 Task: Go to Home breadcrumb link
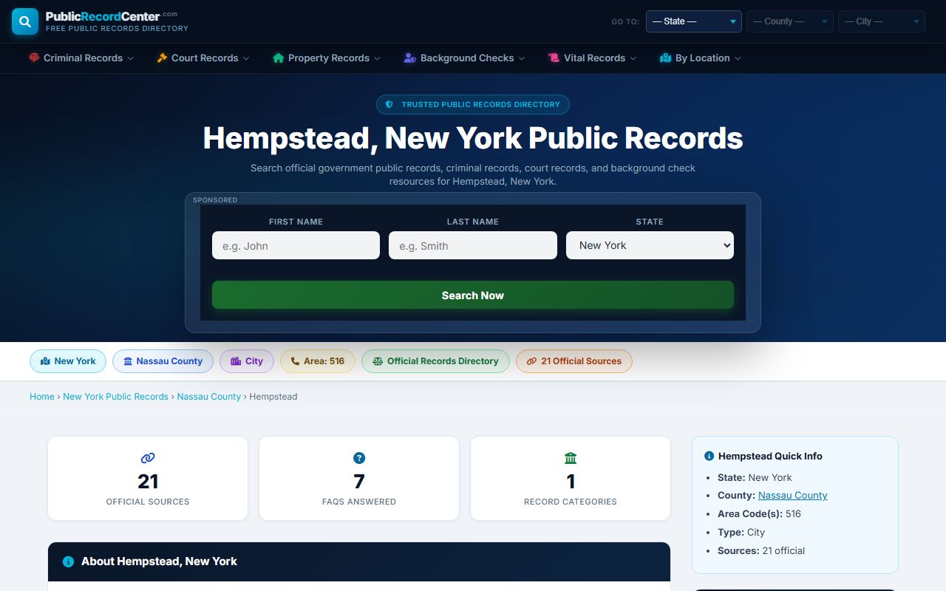42,397
